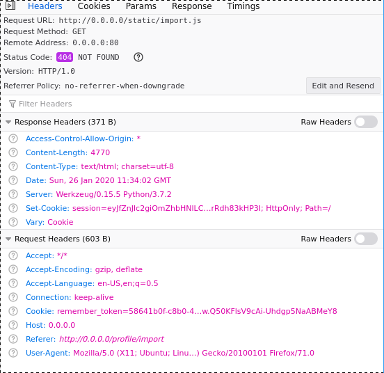Viewport: 384px width, 373px height.
Task: Click the Referer URL profile/import link
Action: coord(111,339)
